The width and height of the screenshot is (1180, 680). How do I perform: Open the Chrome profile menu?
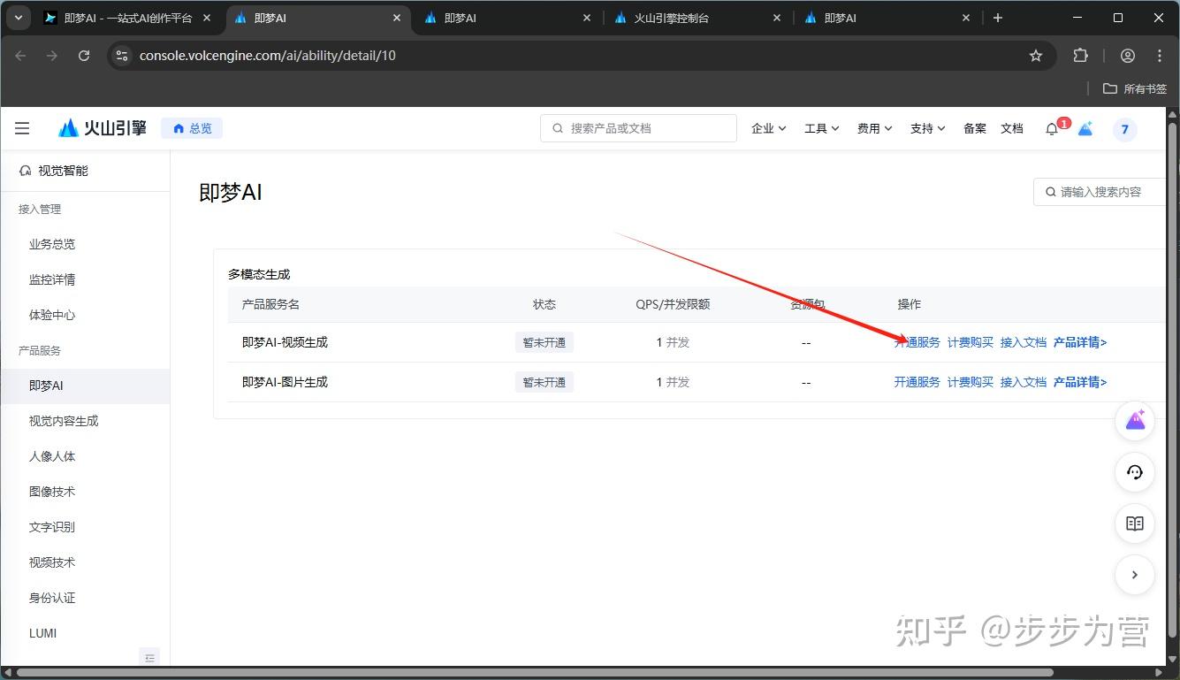1128,56
